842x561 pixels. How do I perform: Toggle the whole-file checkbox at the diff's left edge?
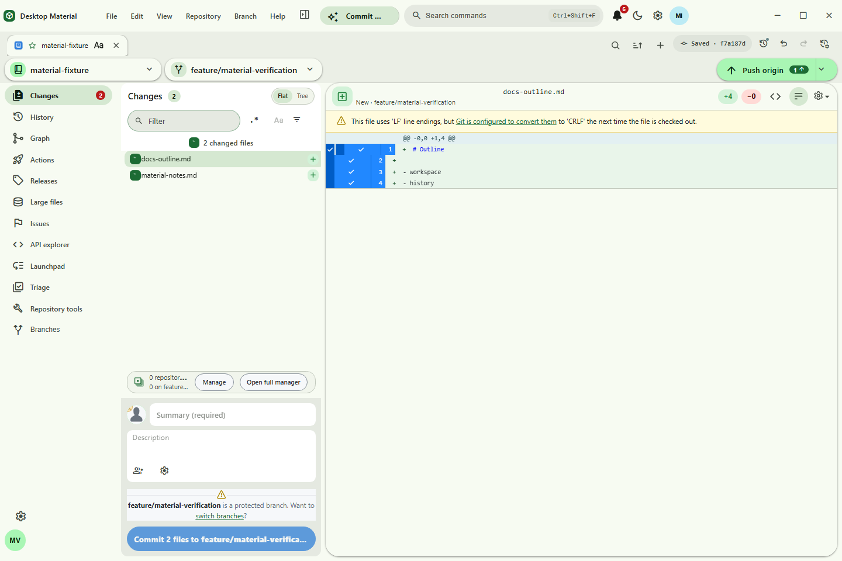pos(330,150)
